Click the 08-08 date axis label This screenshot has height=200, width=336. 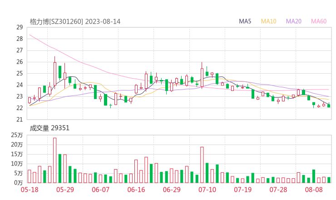[x=314, y=190]
